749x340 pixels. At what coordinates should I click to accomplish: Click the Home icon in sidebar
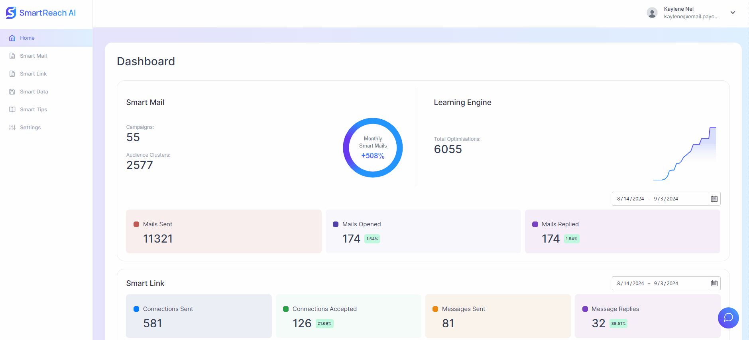pos(12,38)
